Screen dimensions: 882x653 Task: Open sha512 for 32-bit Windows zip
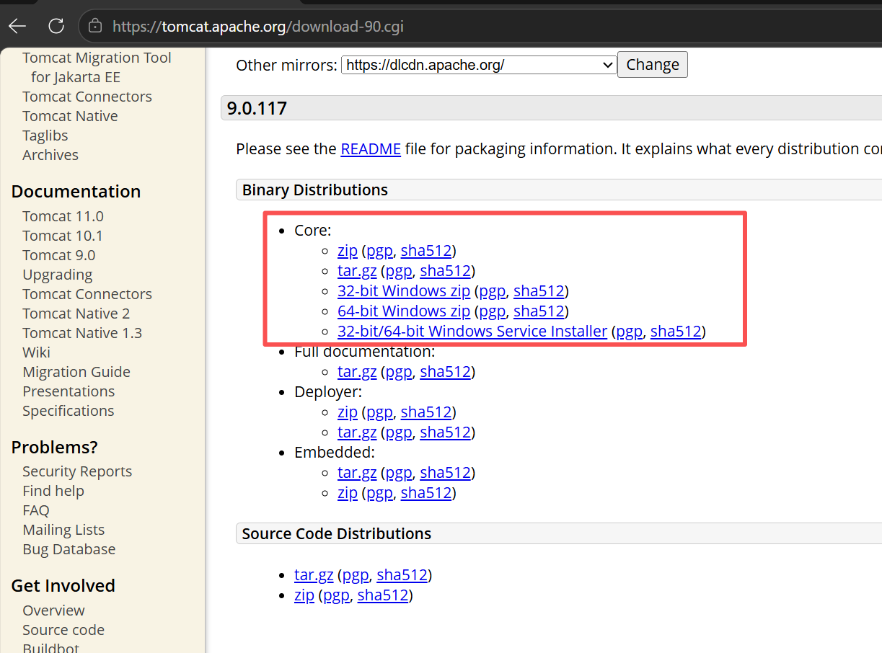pos(539,291)
